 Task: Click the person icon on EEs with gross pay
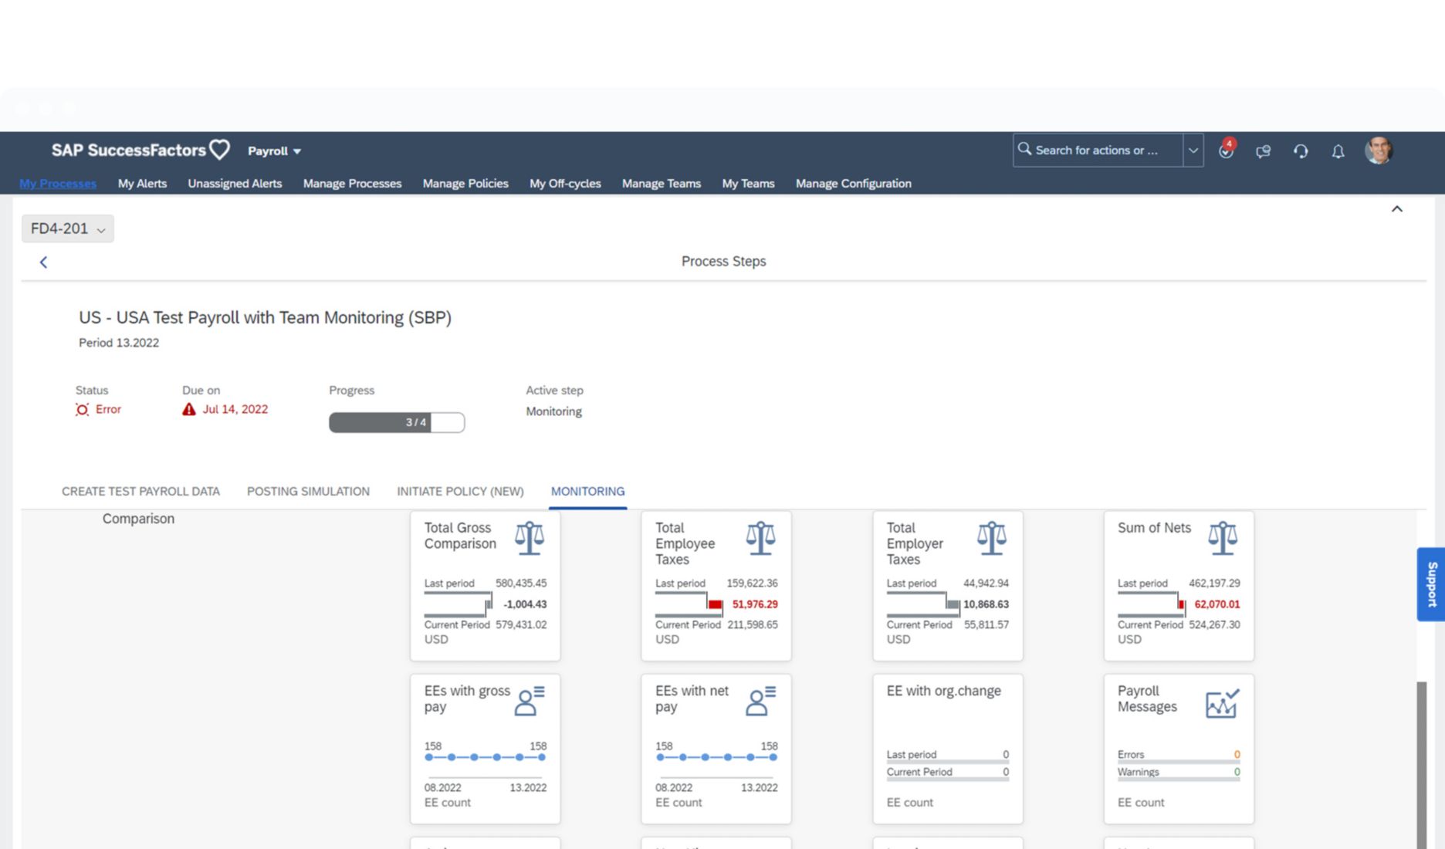click(530, 701)
